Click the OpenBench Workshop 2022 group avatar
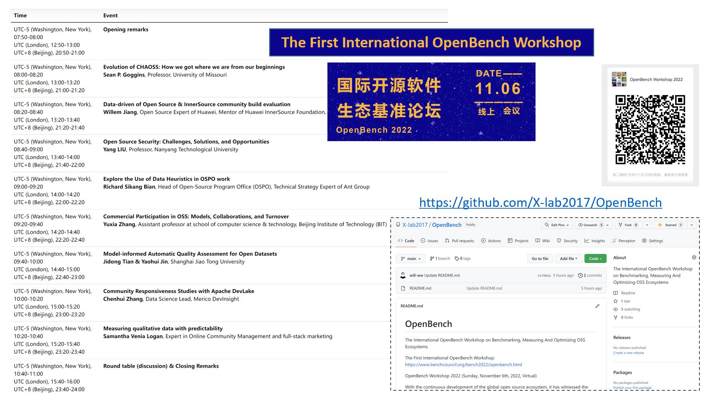 619,79
